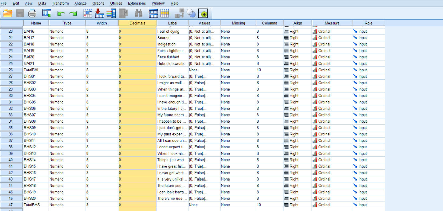The image size is (443, 211).
Task: Click the Value Labels toolbar icon
Action: point(179,13)
